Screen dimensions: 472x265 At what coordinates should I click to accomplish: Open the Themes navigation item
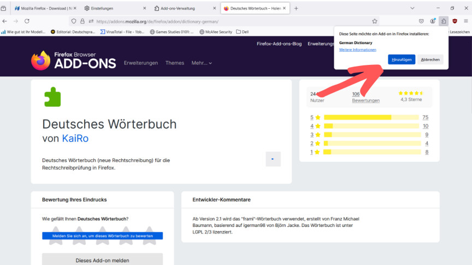coord(175,63)
